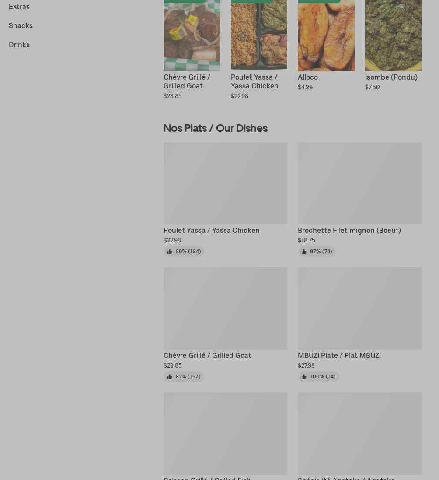The image size is (439, 480).
Task: Open Poulet Yassa dish in Nos Plats
Action: pyautogui.click(x=211, y=231)
